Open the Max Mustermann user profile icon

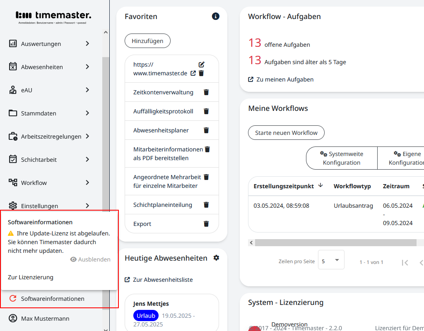pos(12,319)
